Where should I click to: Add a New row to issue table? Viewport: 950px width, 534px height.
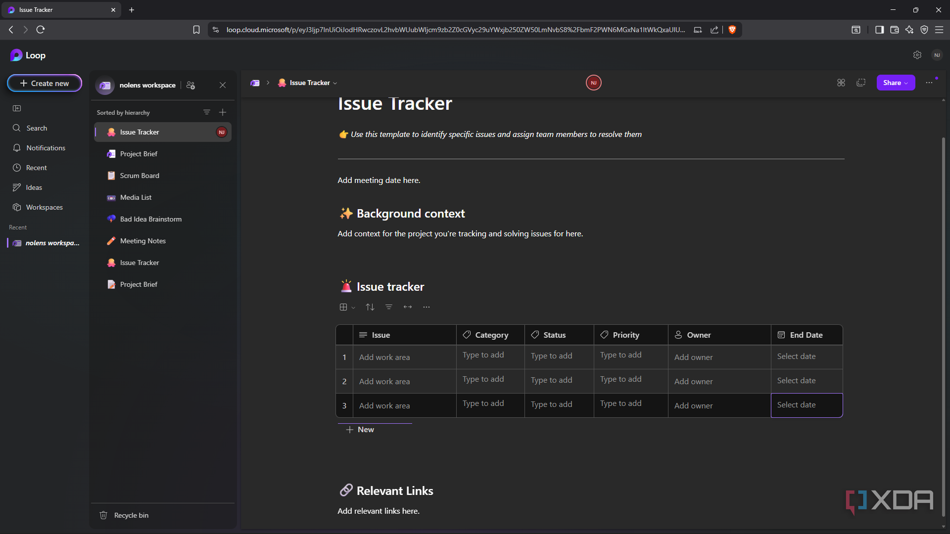[x=360, y=430]
